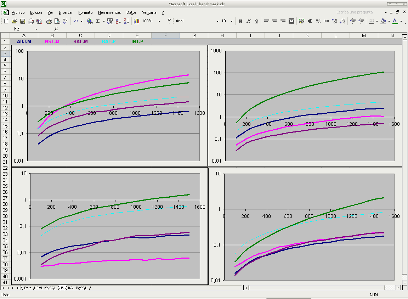
Task: Print the workbook with printer icon
Action: [x=49, y=21]
